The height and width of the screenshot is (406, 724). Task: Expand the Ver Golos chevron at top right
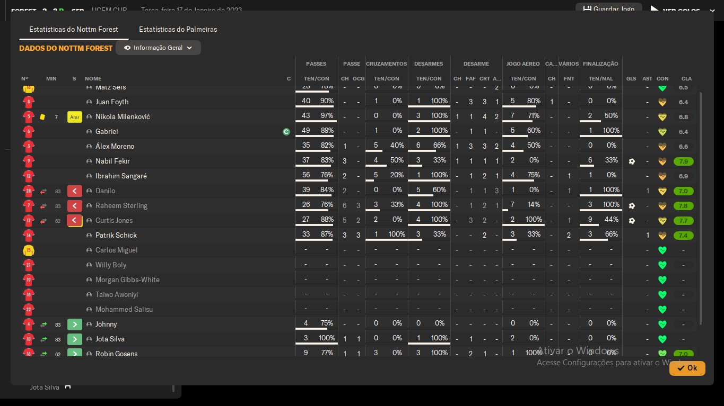[x=712, y=11]
